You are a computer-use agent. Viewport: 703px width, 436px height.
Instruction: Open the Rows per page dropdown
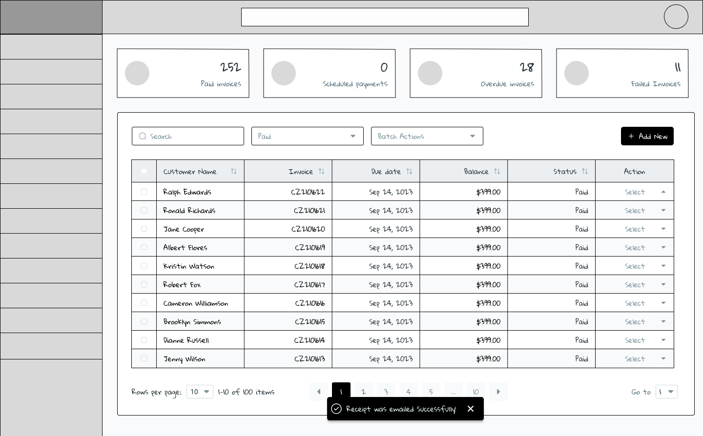point(200,392)
